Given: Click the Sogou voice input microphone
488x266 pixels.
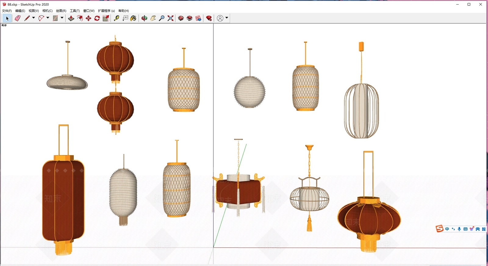Looking at the screenshot, I should (459, 229).
